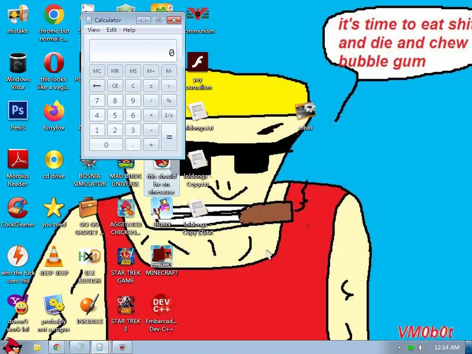The height and width of the screenshot is (354, 472).
Task: Open the 'SEX EDITOR' HxD icon
Action: (90, 265)
